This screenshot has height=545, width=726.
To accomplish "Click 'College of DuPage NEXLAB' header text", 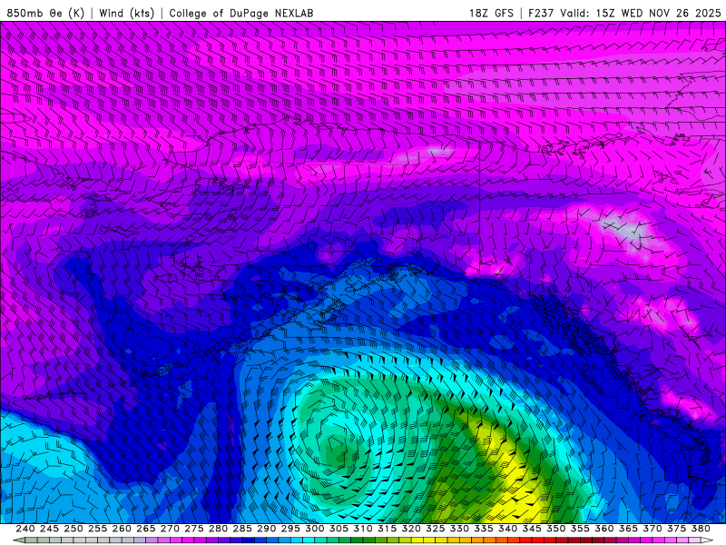I will tap(241, 13).
